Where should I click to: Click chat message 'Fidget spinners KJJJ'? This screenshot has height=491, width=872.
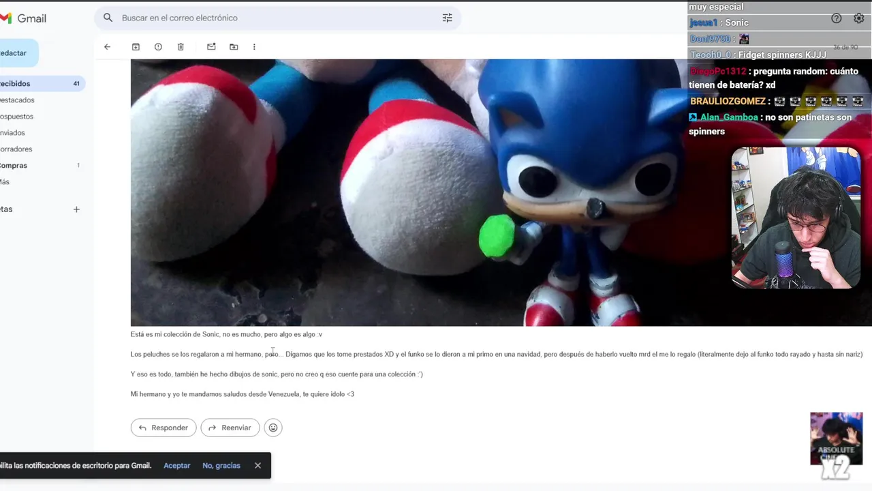(x=782, y=55)
